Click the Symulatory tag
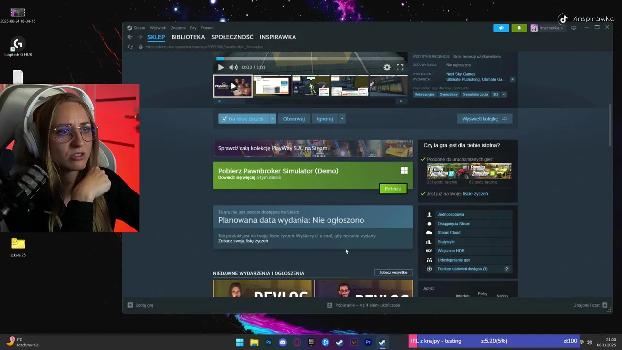This screenshot has height=350, width=622. click(449, 94)
